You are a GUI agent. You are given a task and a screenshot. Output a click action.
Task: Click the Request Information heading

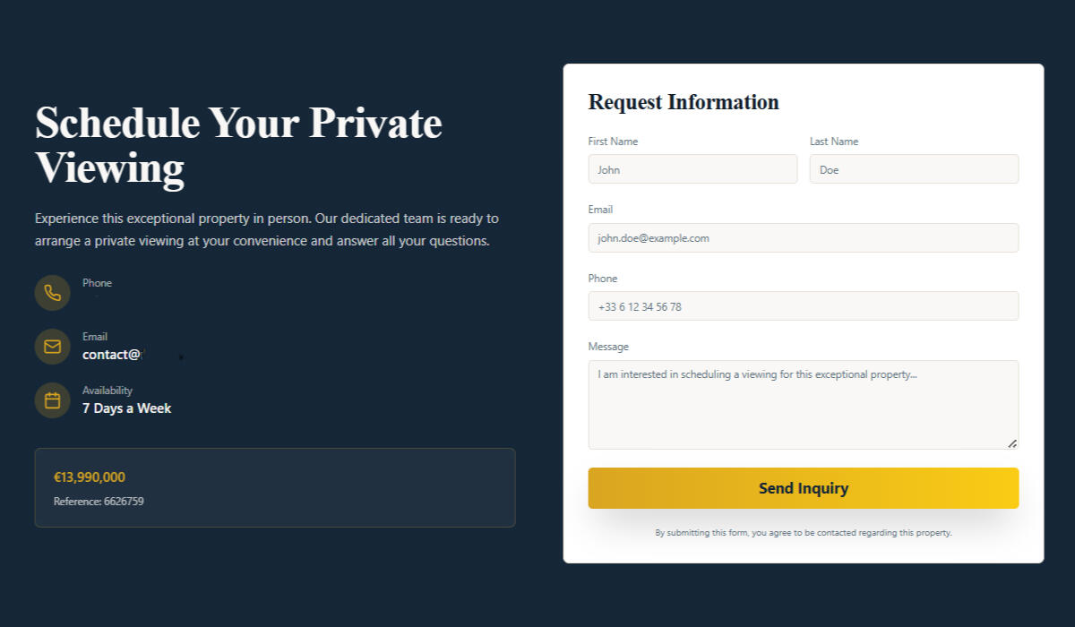point(684,102)
